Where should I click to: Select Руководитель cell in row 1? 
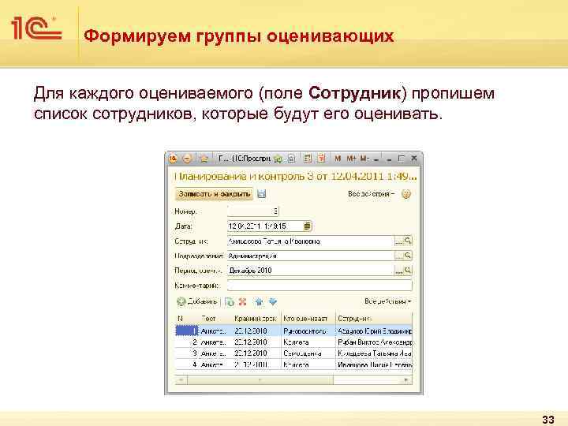click(x=308, y=331)
